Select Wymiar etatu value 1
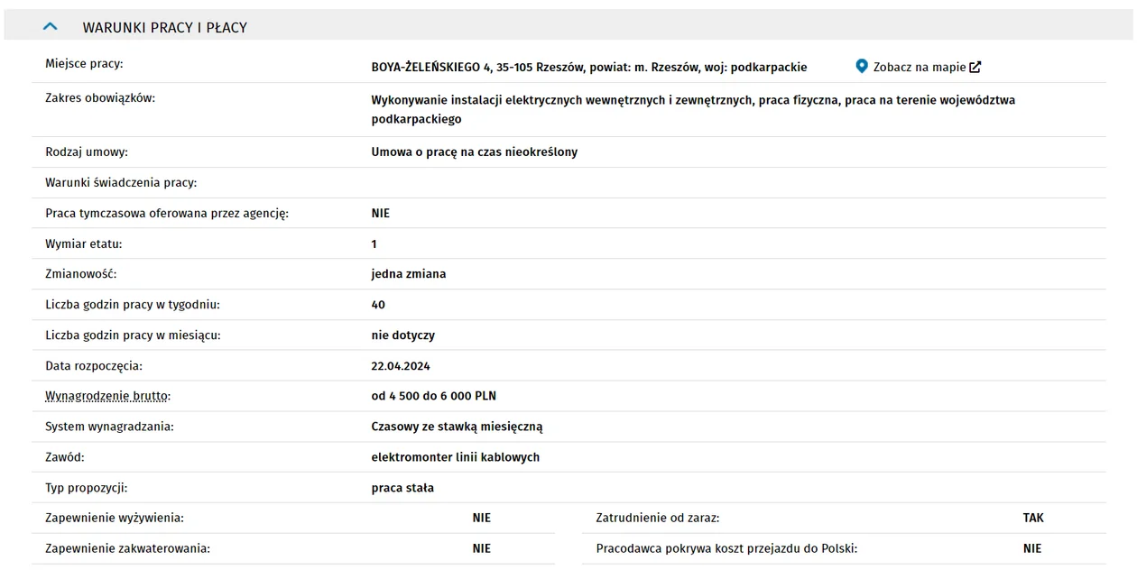 (374, 243)
